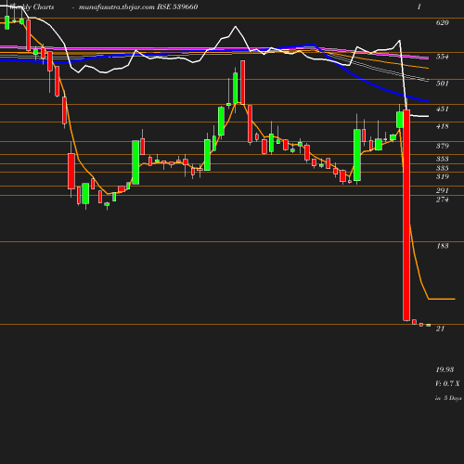Click the 353 price level label

click(442, 159)
